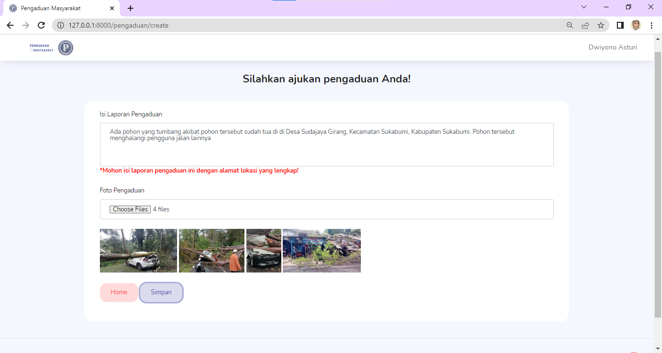Viewport: 662px width, 353px height.
Task: Click the Choose Files button
Action: click(x=130, y=209)
